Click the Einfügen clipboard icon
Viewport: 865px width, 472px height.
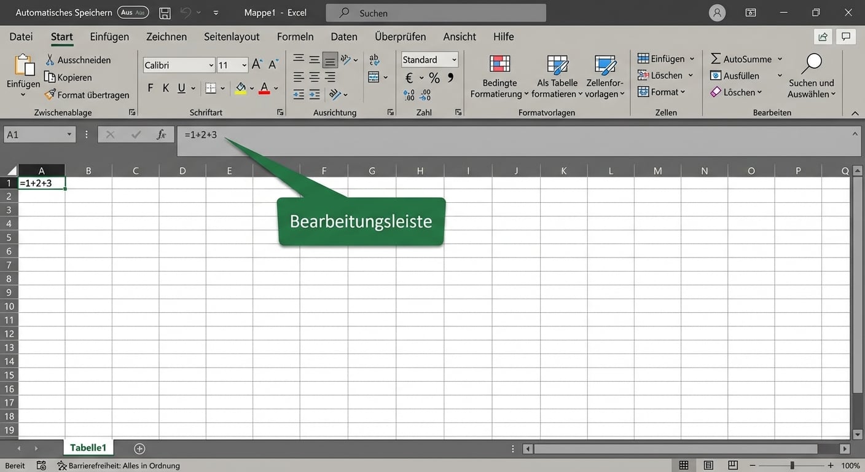23,66
